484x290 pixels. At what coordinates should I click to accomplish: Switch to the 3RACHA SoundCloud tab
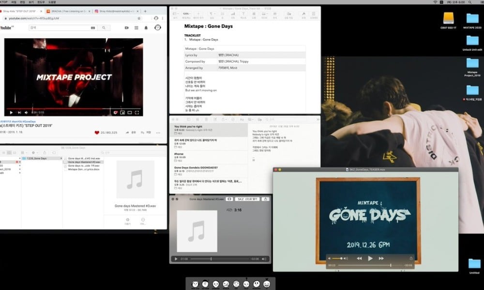pos(69,11)
